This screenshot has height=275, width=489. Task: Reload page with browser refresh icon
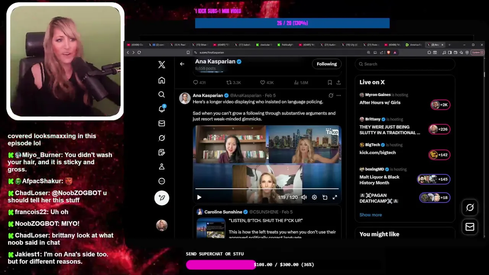click(139, 52)
